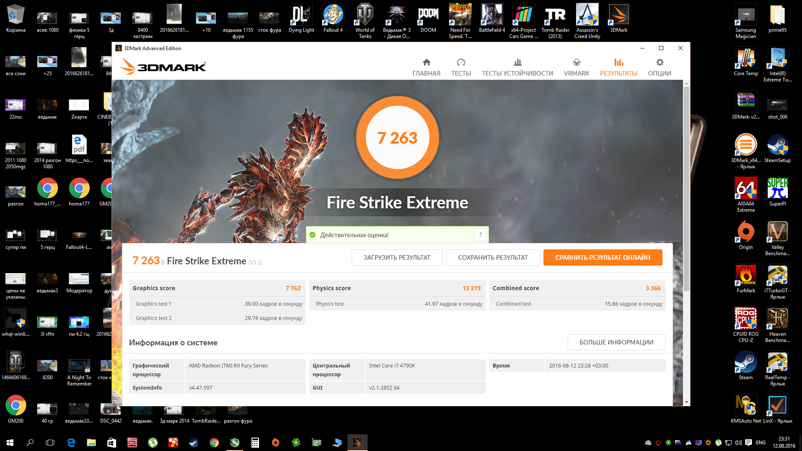Open ТЕСТЫ УСТОЙЧИВОСТИ stress tests tab
Screen dimensions: 802x451
(x=517, y=67)
